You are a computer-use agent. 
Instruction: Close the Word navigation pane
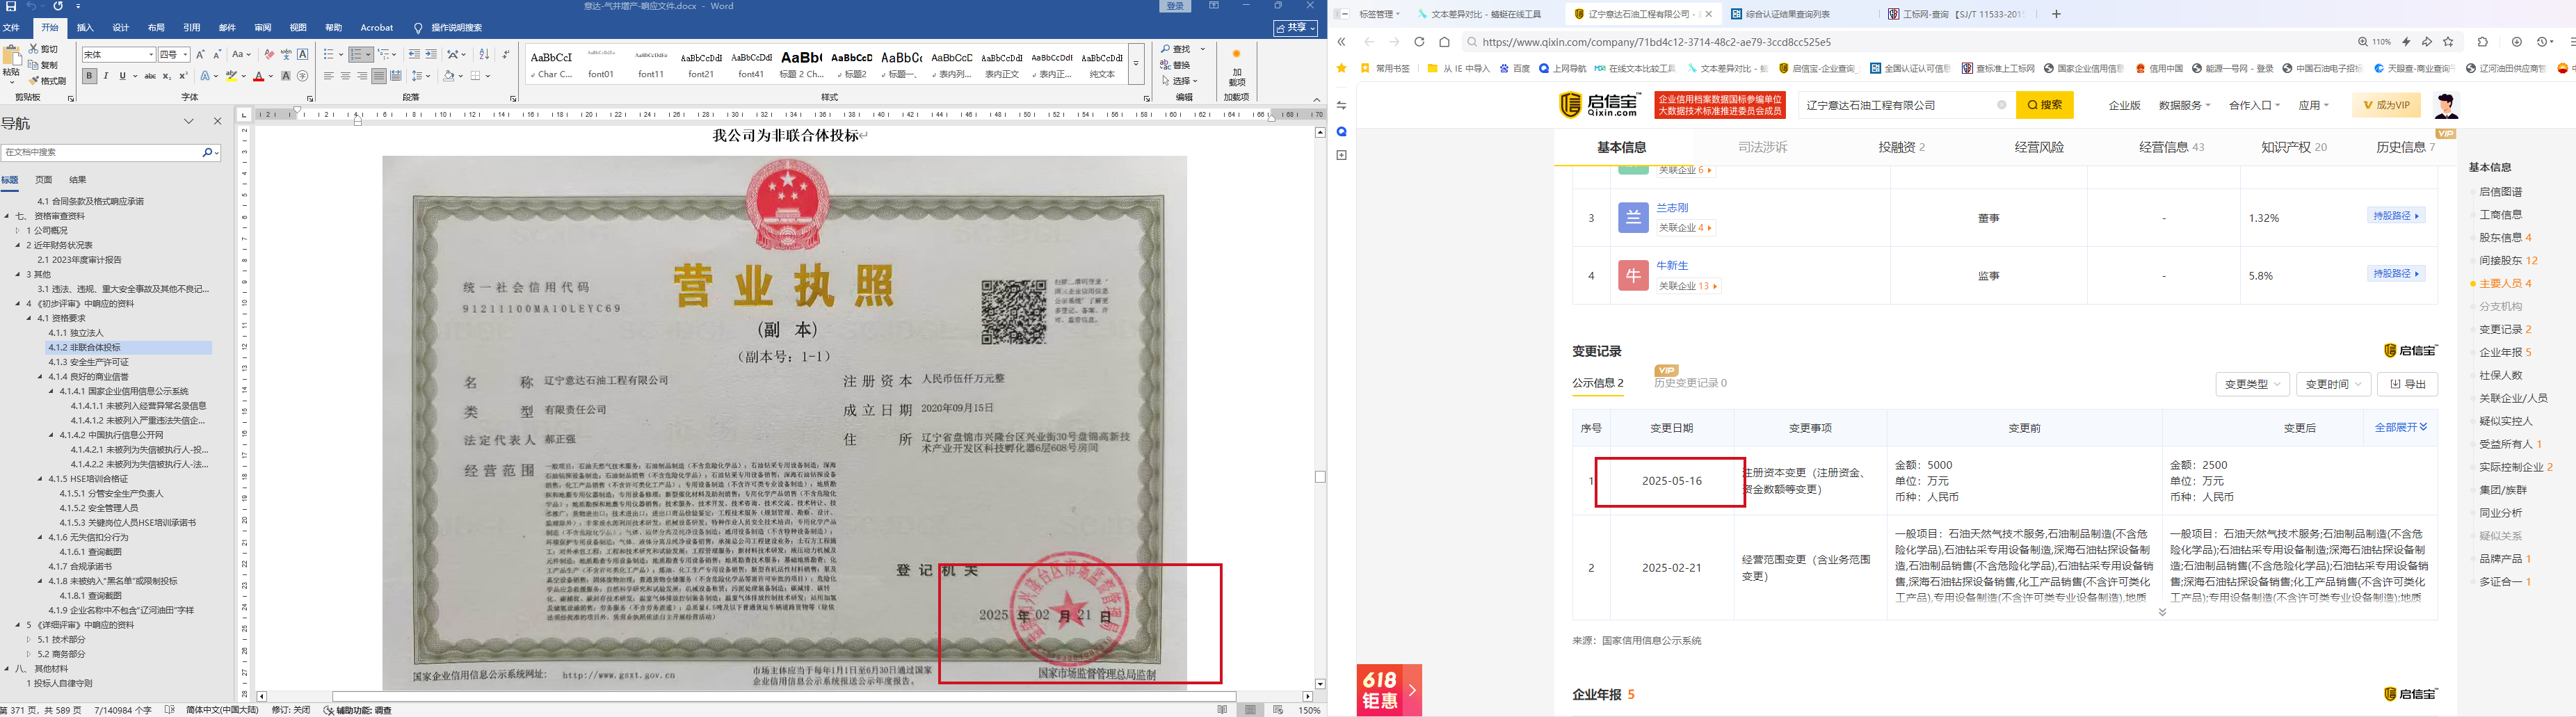[x=217, y=121]
